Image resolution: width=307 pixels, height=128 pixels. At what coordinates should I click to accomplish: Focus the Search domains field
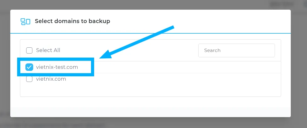(x=236, y=50)
